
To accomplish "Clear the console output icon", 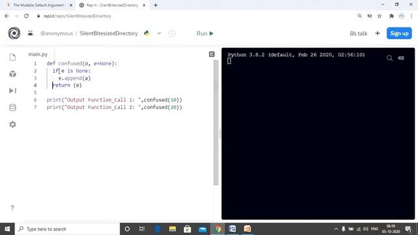I will tap(401, 58).
